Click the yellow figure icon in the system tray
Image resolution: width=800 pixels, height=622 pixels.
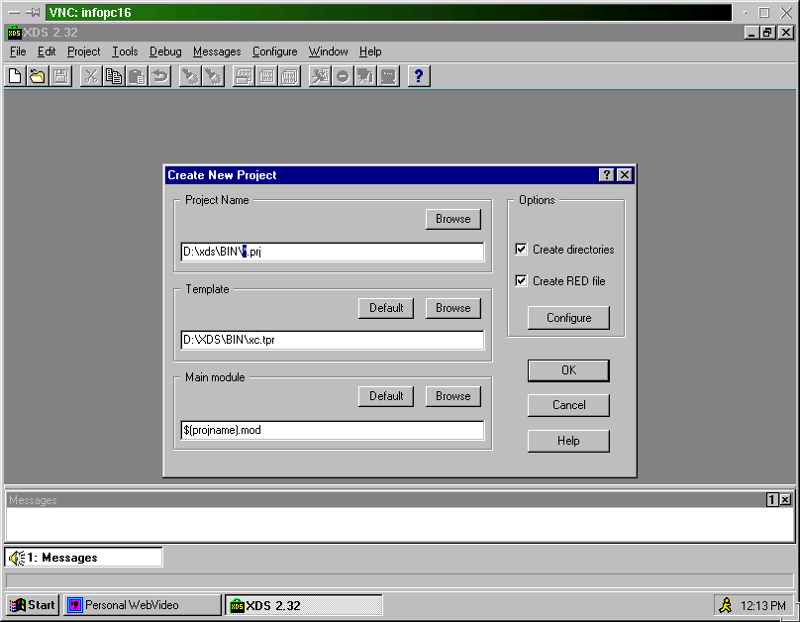pyautogui.click(x=725, y=606)
